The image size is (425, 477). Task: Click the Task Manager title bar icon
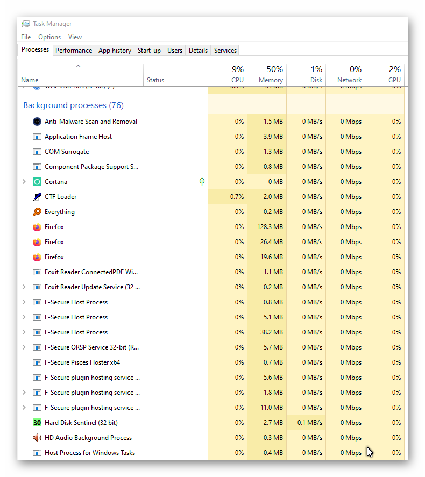(x=26, y=24)
